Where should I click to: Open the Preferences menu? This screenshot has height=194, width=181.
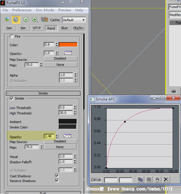tap(22, 10)
